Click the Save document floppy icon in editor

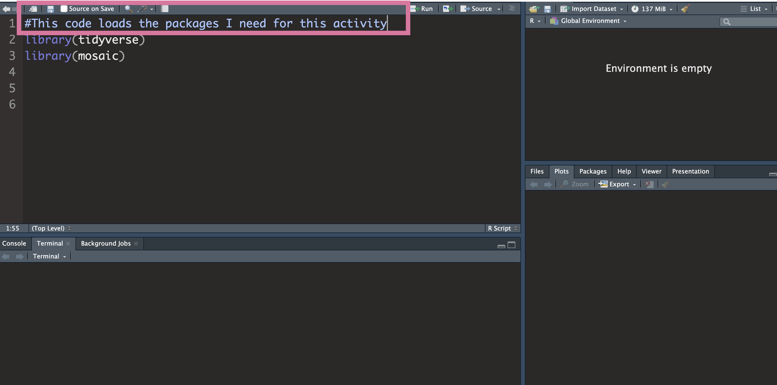point(50,9)
